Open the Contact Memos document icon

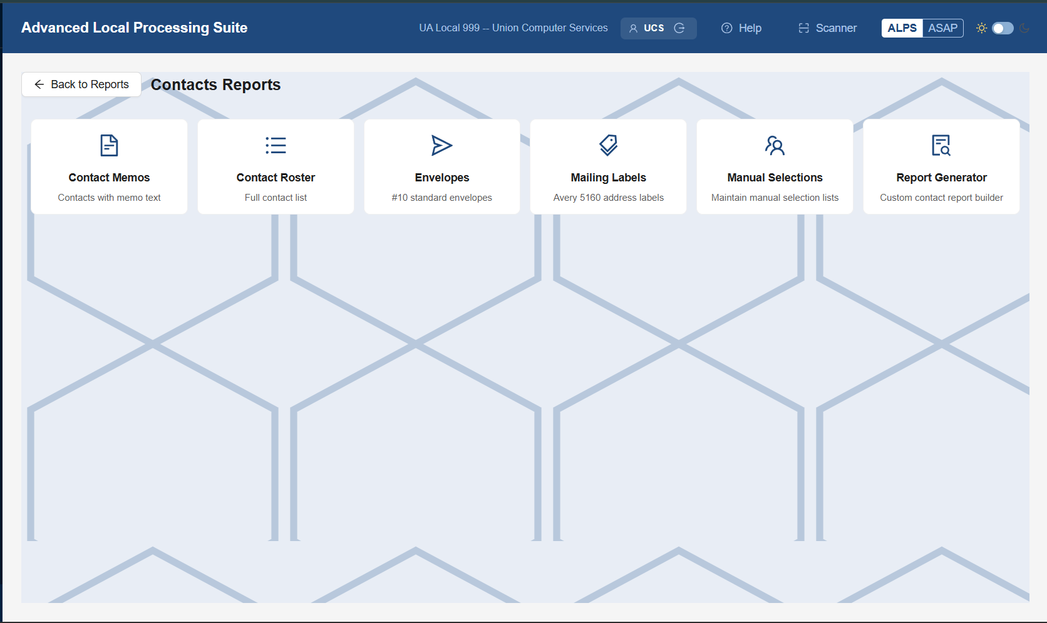point(109,145)
